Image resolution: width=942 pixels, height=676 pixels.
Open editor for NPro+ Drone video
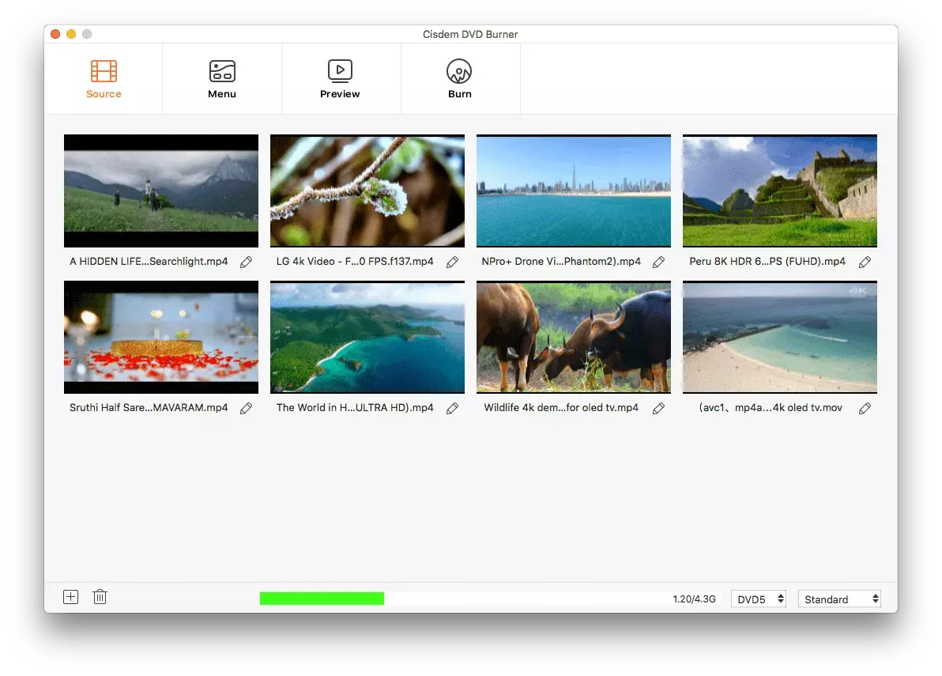(658, 262)
